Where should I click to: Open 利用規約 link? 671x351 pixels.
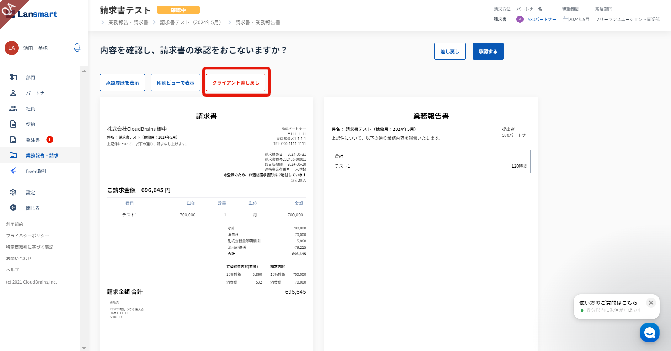coord(15,225)
